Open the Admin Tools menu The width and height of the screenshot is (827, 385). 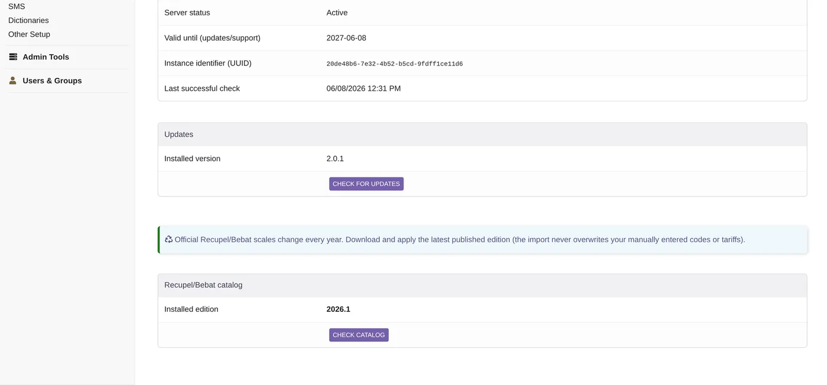pos(45,57)
